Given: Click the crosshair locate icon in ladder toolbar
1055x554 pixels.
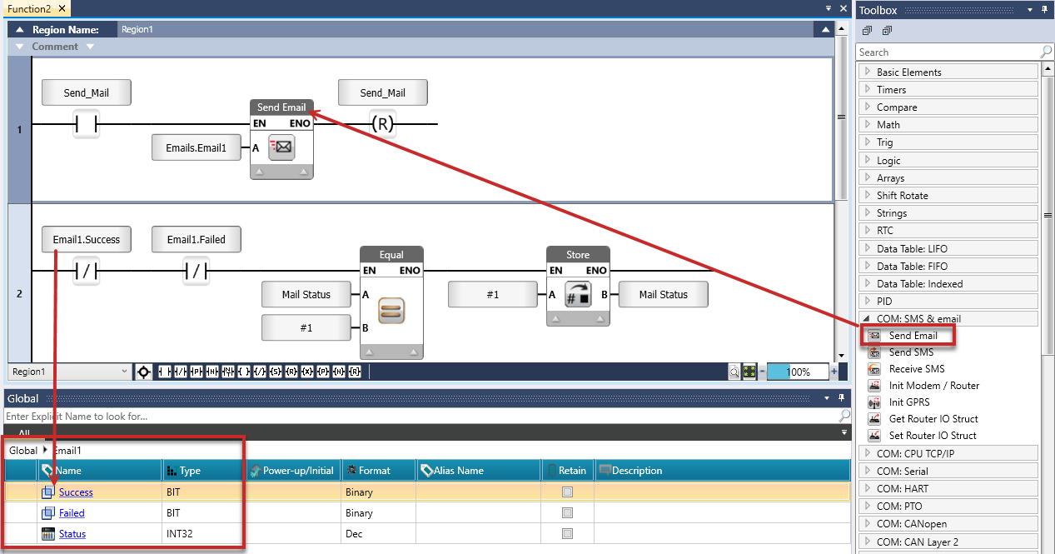Looking at the screenshot, I should pos(144,372).
